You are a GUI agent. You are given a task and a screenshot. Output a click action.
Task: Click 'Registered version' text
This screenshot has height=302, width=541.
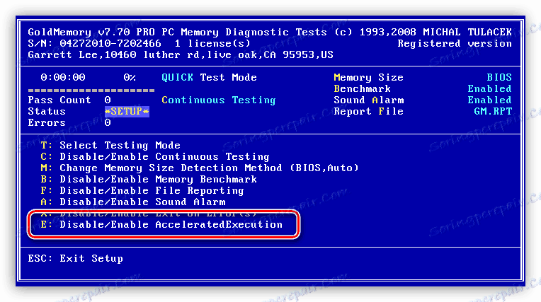coord(455,44)
